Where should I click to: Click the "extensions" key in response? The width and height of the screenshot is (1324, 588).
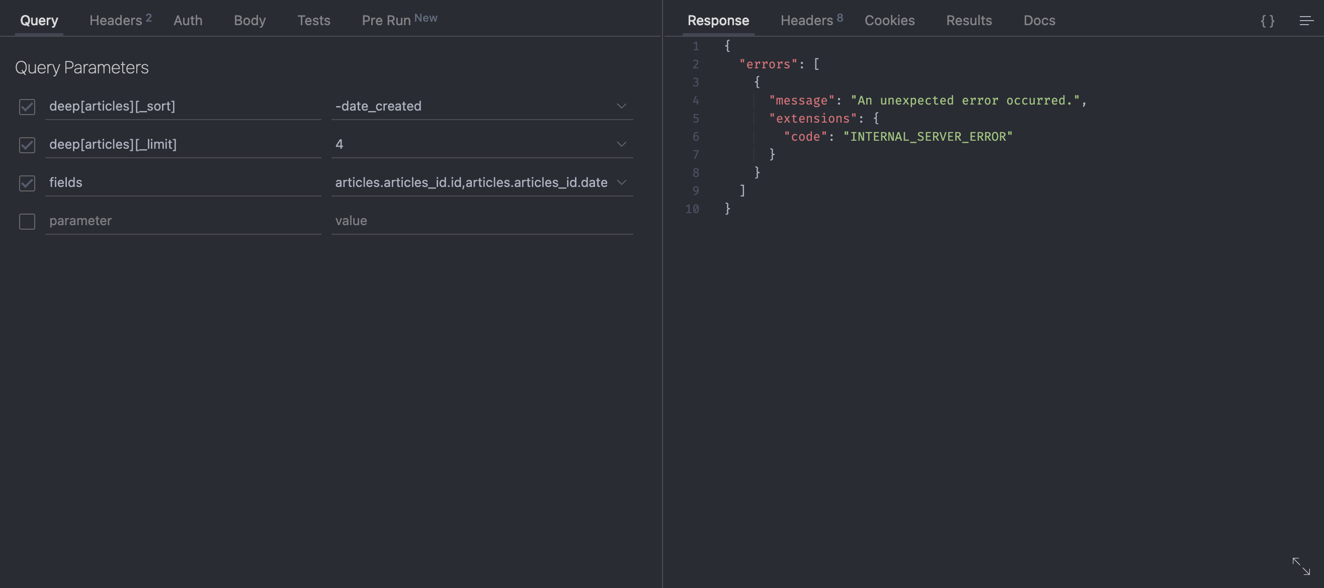(812, 118)
